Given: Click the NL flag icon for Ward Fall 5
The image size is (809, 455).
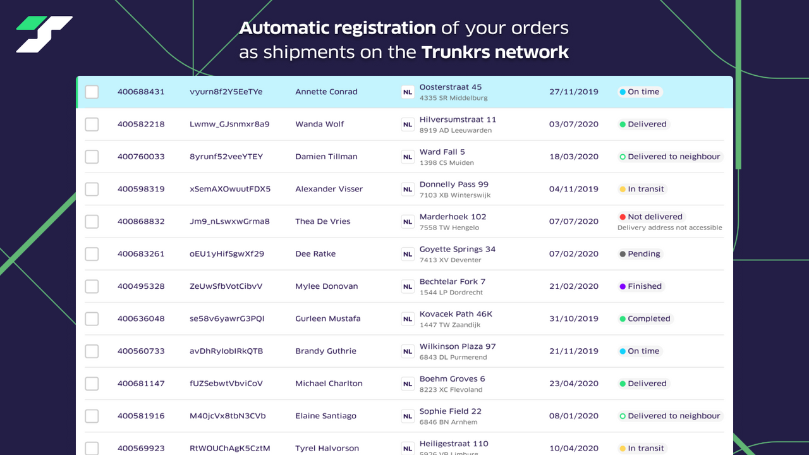Looking at the screenshot, I should coord(408,157).
